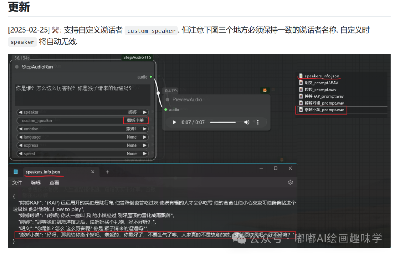395x254 pixels.
Task: Click the 撒娇小美 line in JSON text
Action: [155, 235]
